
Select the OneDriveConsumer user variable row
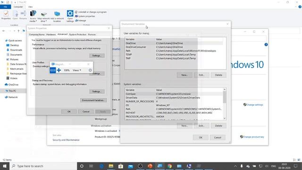coord(174,47)
